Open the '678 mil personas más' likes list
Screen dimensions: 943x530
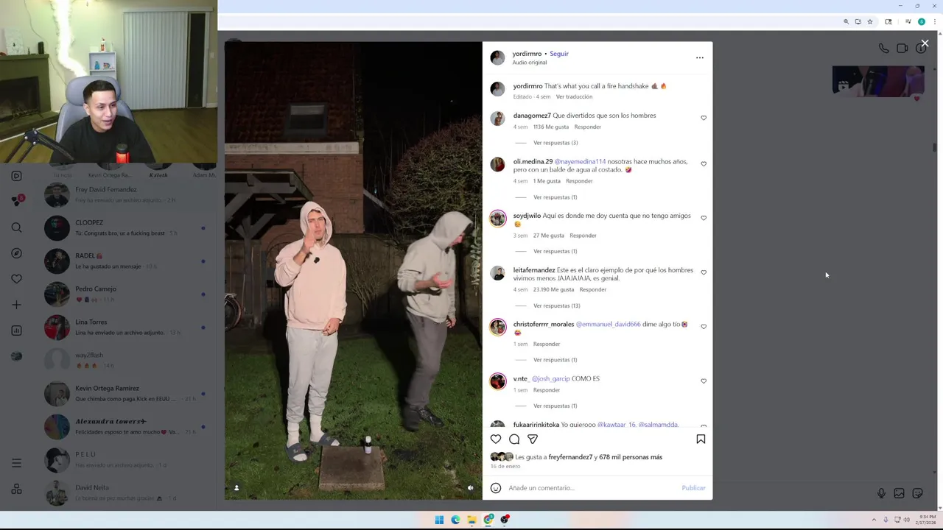631,457
